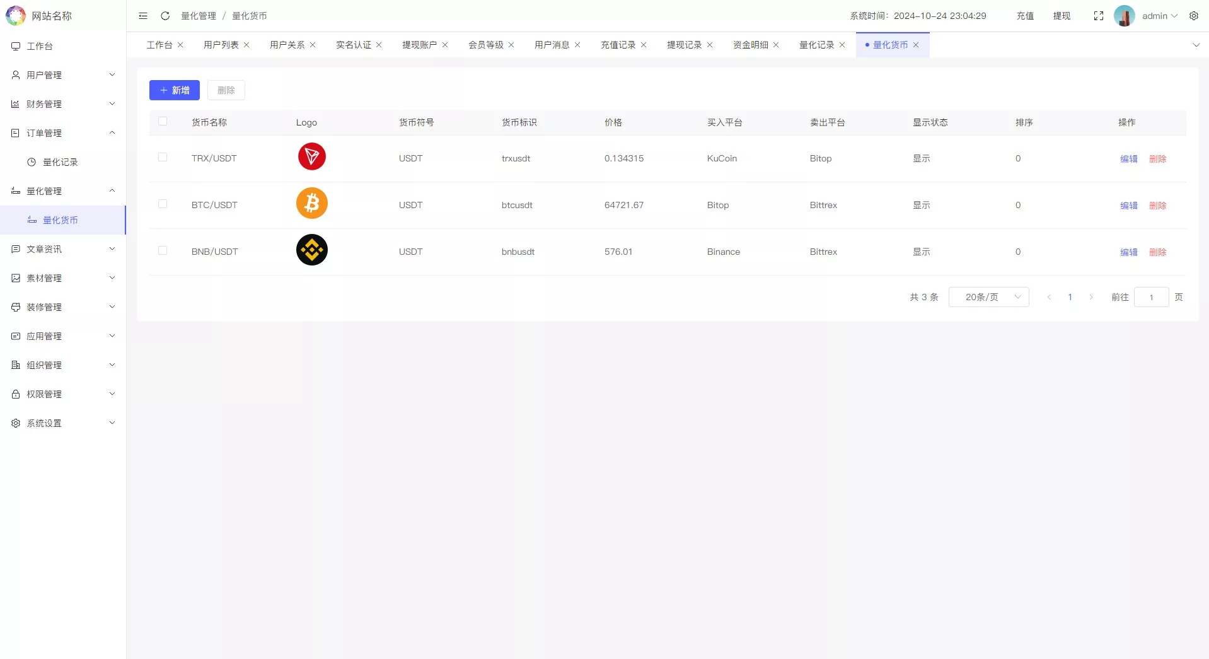The width and height of the screenshot is (1209, 659).
Task: Collapse the sidebar with the hamburger icon
Action: 142,16
